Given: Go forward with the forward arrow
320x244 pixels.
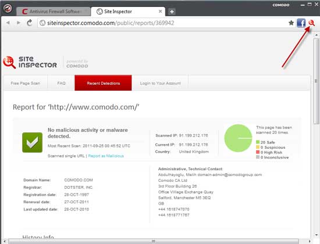Looking at the screenshot, I should (19, 23).
